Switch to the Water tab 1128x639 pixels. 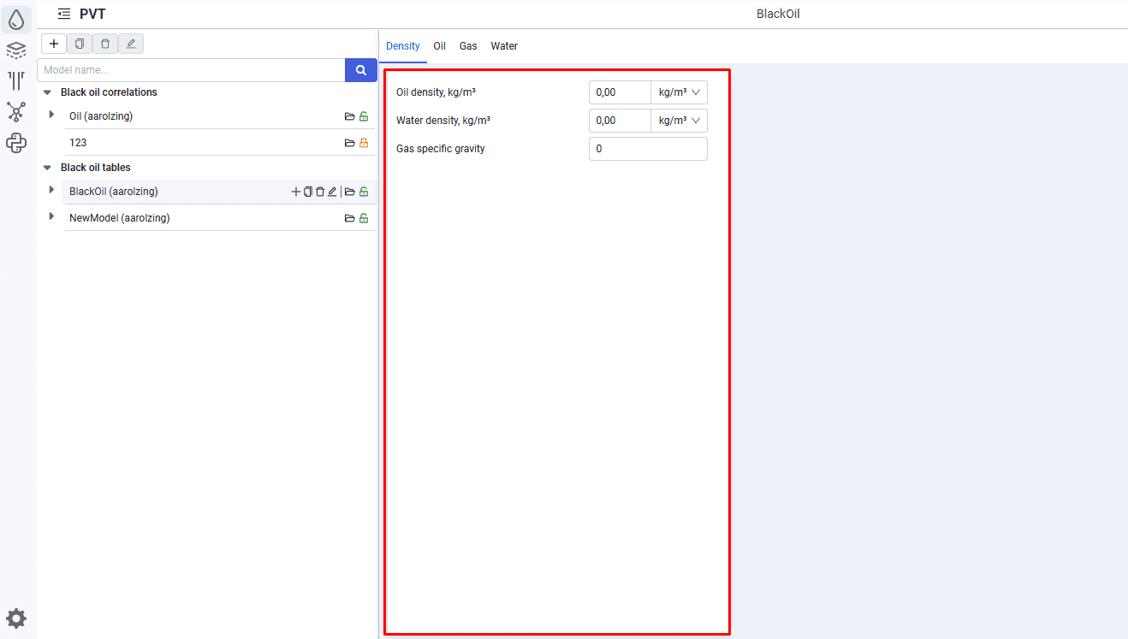(x=504, y=46)
